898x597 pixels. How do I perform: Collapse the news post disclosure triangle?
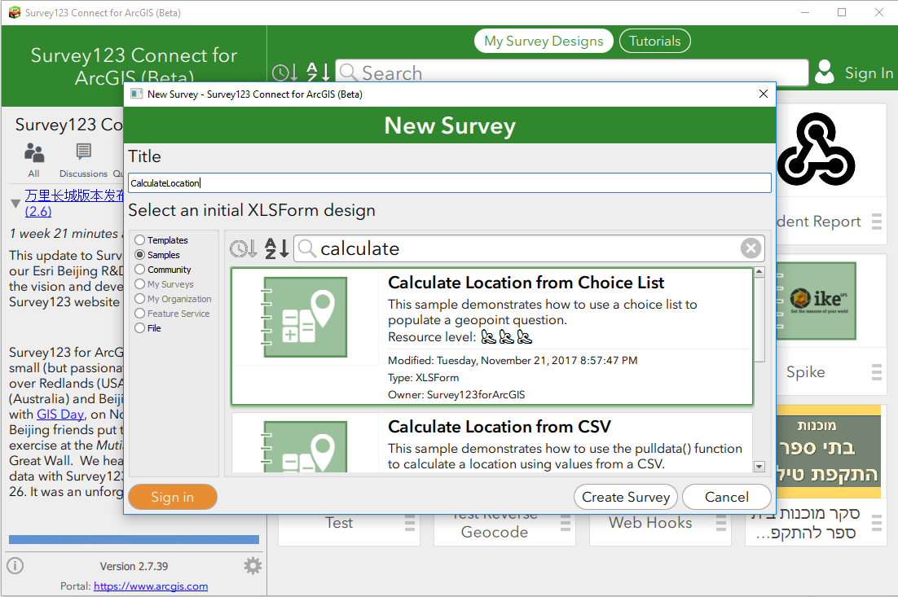(x=15, y=203)
